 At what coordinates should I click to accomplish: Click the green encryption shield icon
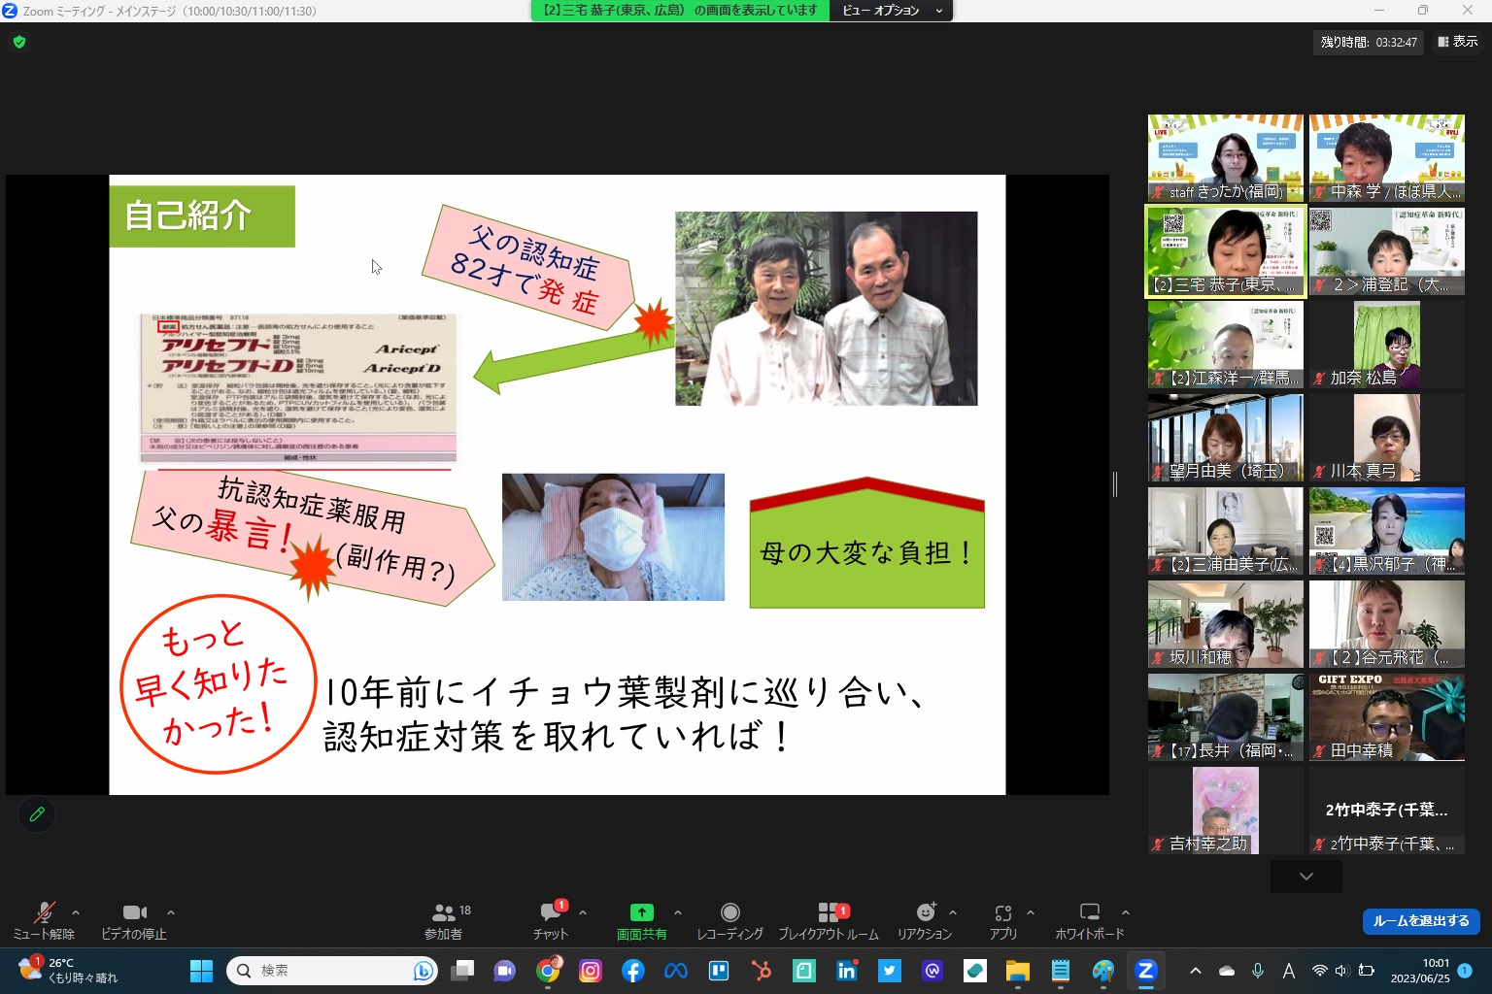point(19,42)
